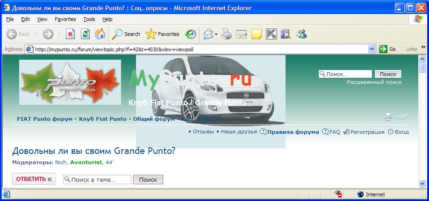This screenshot has width=429, height=201.
Task: Open the Favorites star panel
Action: [x=162, y=34]
